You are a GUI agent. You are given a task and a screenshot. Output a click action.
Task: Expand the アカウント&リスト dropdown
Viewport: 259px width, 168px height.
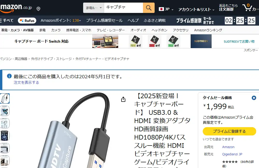[x=196, y=10]
